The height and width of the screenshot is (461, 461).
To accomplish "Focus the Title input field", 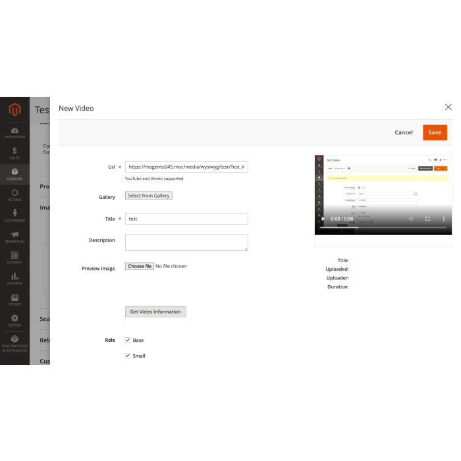I will 186,219.
